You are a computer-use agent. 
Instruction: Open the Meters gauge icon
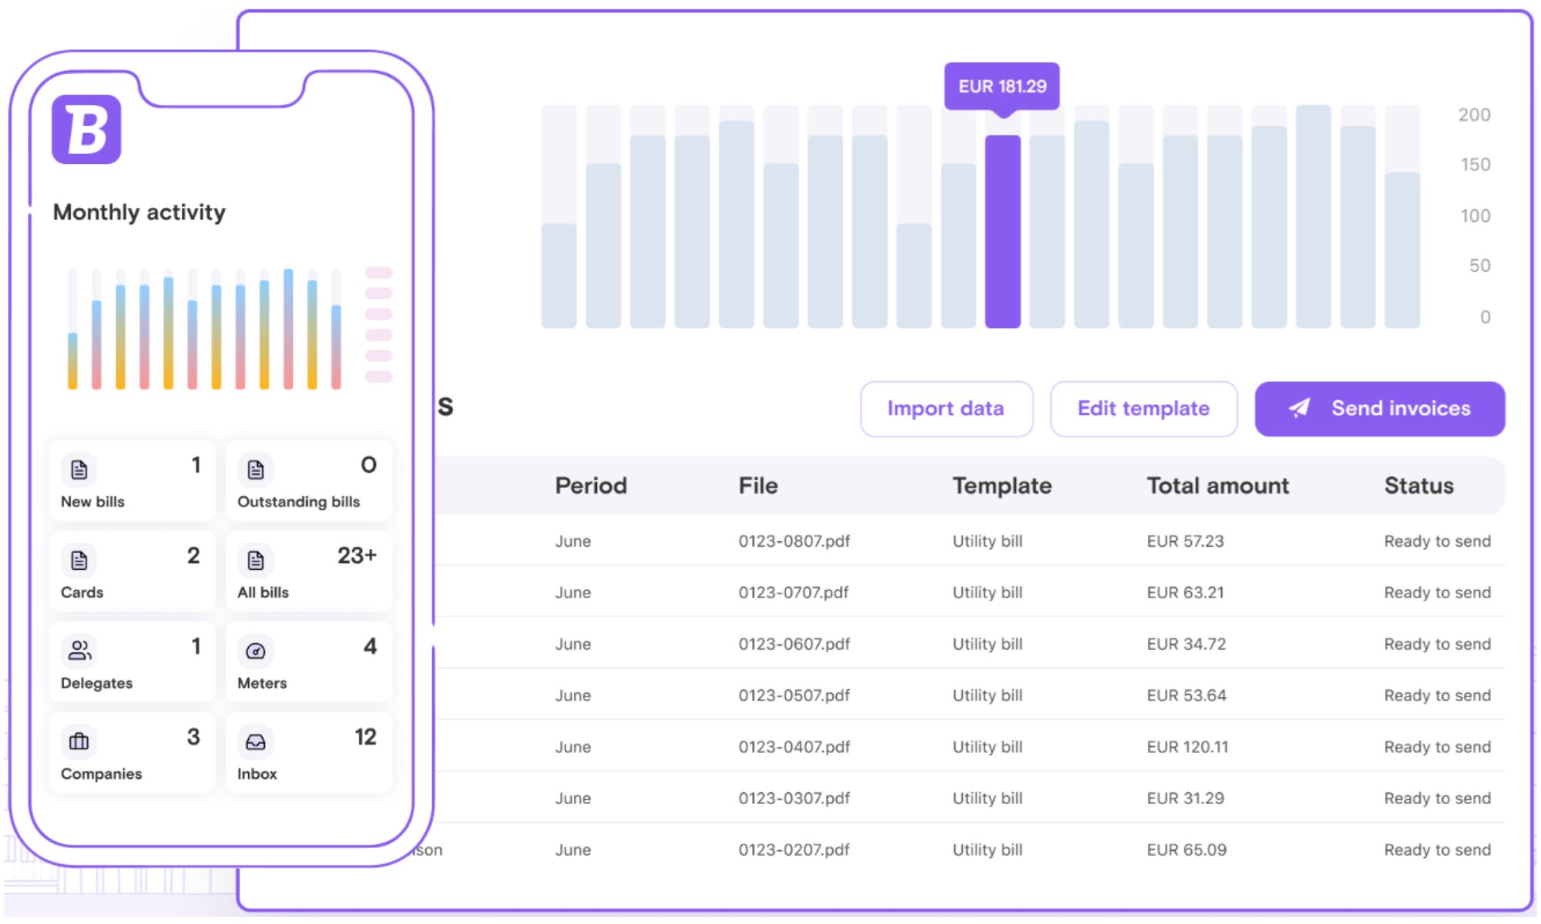click(x=256, y=651)
